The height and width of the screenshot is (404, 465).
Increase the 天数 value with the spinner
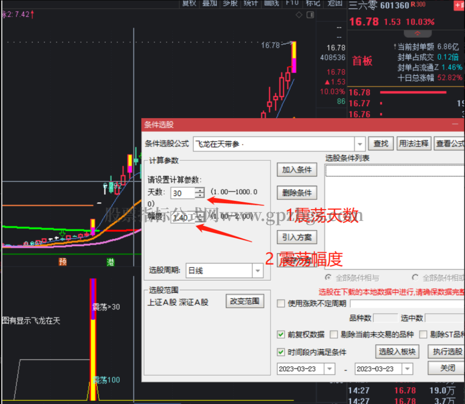coord(200,190)
